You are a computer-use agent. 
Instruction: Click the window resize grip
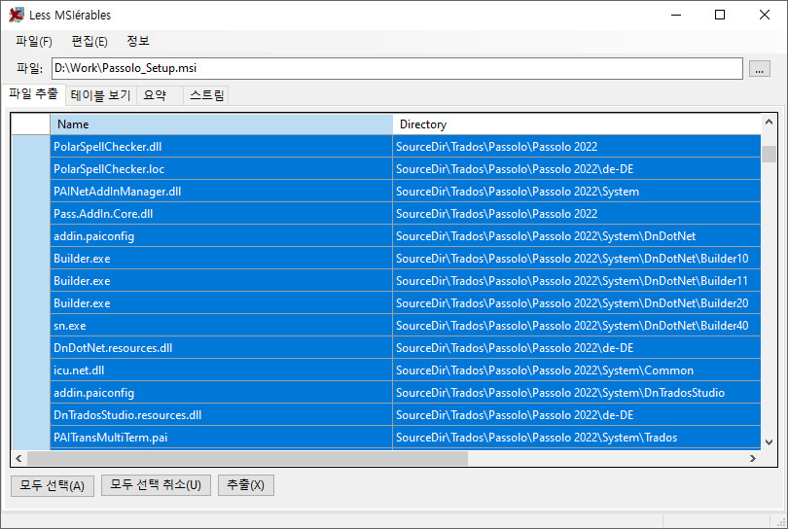pos(781,522)
